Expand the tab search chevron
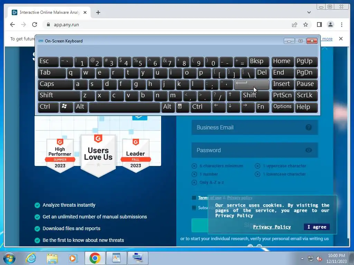Viewport: 354px width, 265px height. (309, 12)
